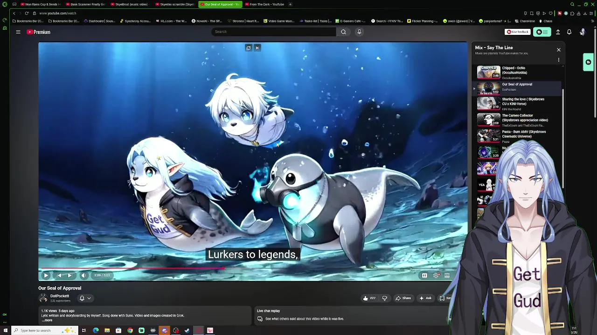Screen dimensions: 597x335
Task: Play Pasta - Bum AMV mix entry
Action: coord(517,136)
